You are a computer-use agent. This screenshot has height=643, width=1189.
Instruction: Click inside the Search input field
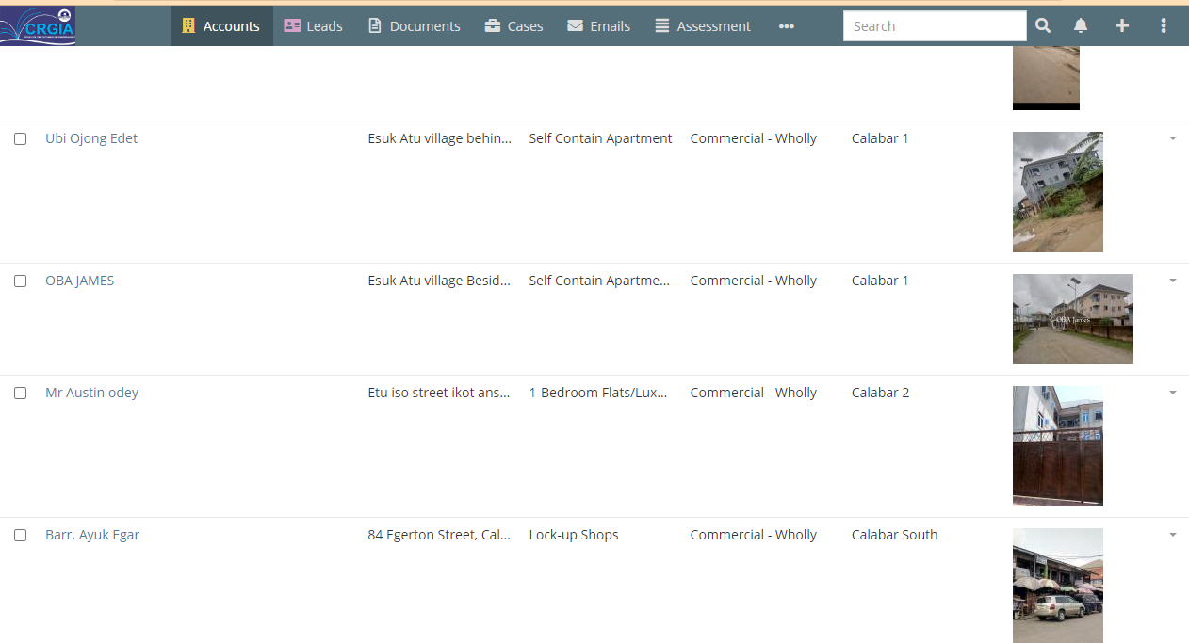click(x=934, y=26)
